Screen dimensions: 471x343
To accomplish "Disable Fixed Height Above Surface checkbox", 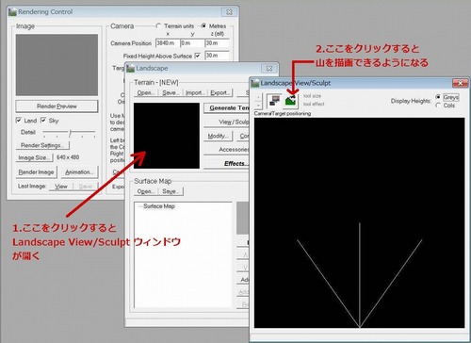I will tap(198, 56).
